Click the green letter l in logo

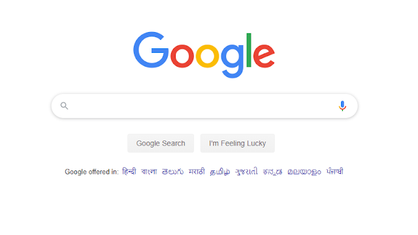[x=249, y=50]
